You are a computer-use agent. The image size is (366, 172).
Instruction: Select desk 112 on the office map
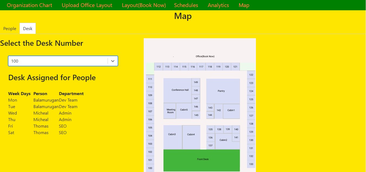[159, 67]
